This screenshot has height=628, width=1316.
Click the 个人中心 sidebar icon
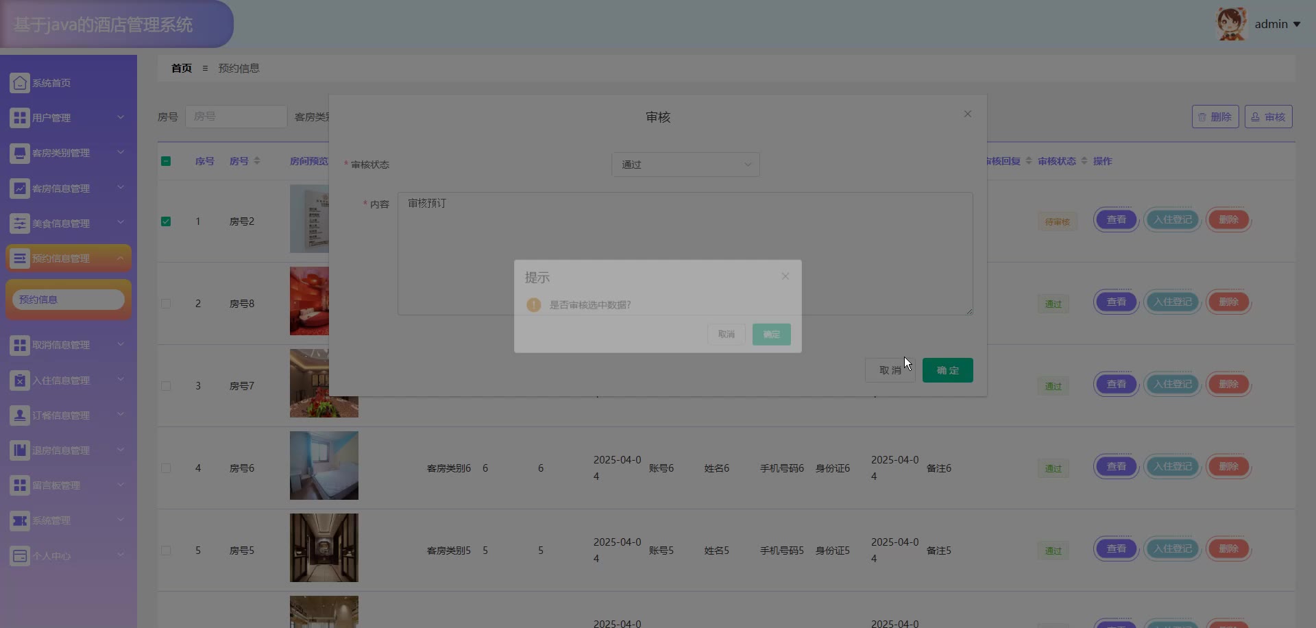coord(20,556)
